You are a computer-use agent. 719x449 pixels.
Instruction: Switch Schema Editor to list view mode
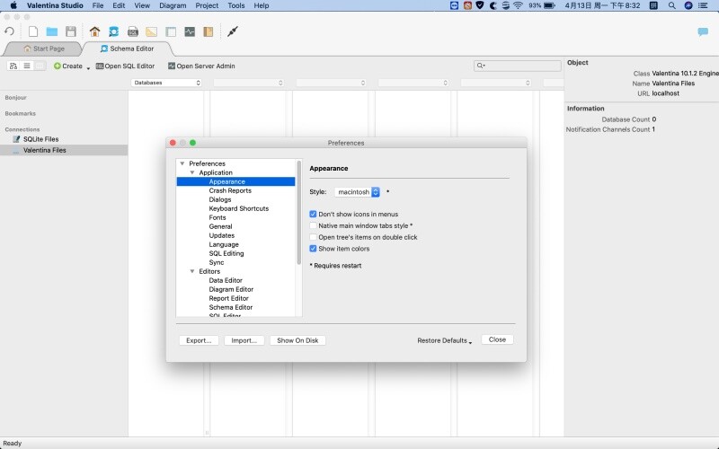coord(27,66)
